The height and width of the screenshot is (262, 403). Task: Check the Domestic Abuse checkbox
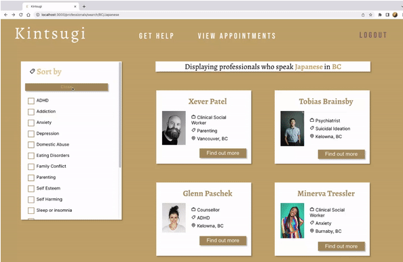(31, 145)
